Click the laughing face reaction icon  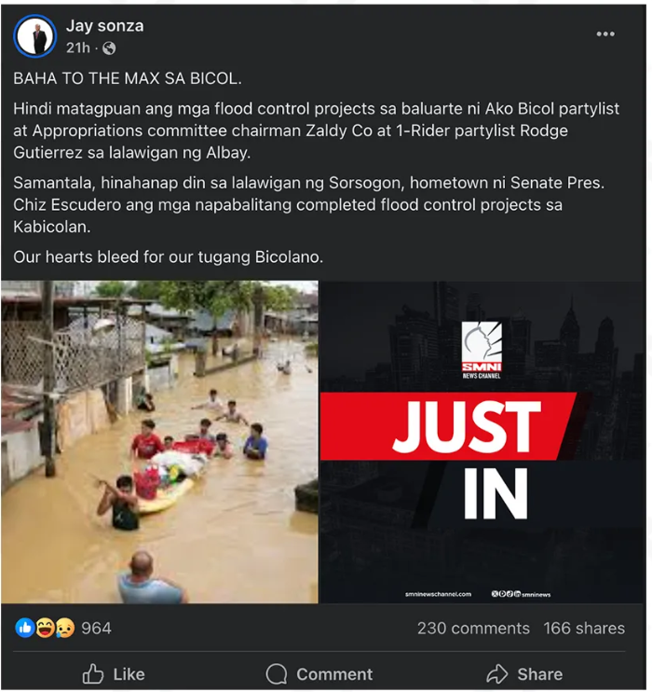45,627
